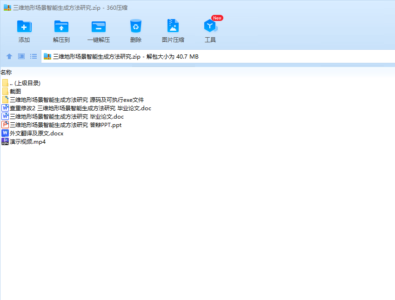The height and width of the screenshot is (300, 395).
Task: Click the 删除 (Delete) recycle bin icon
Action: (136, 26)
